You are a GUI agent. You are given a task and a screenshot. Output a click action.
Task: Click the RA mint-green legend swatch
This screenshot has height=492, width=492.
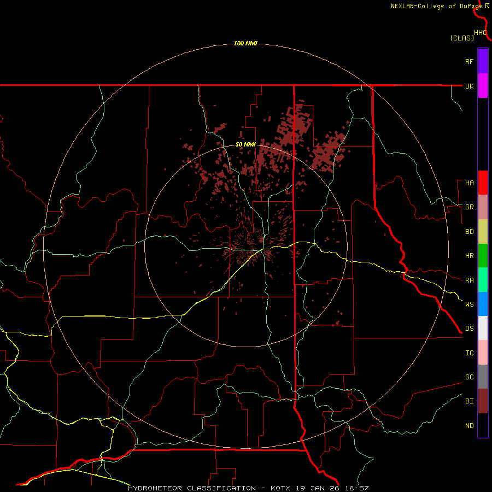click(483, 280)
